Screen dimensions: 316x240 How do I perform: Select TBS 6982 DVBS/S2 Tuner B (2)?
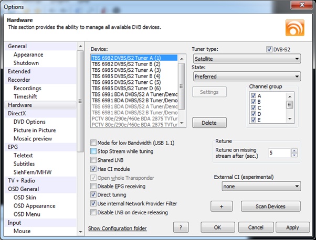134,64
